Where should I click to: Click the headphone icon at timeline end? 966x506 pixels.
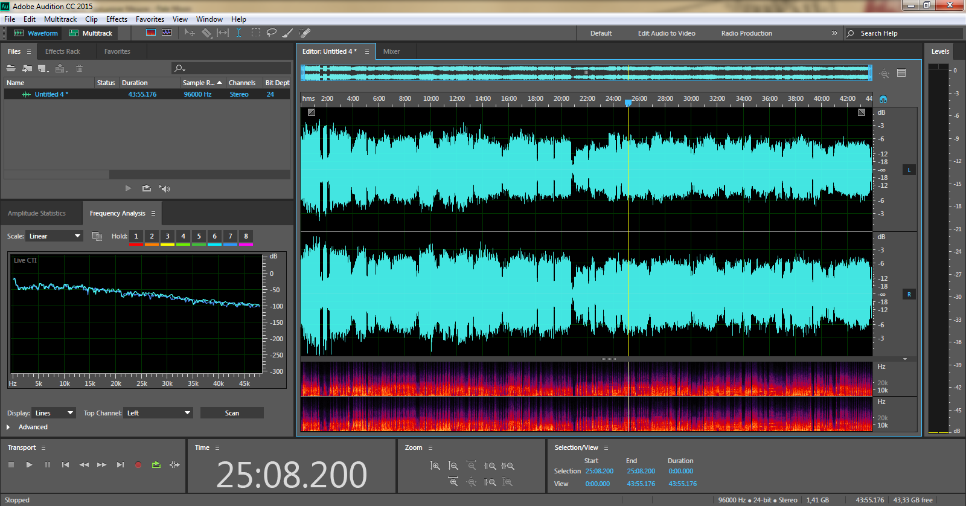(x=883, y=98)
